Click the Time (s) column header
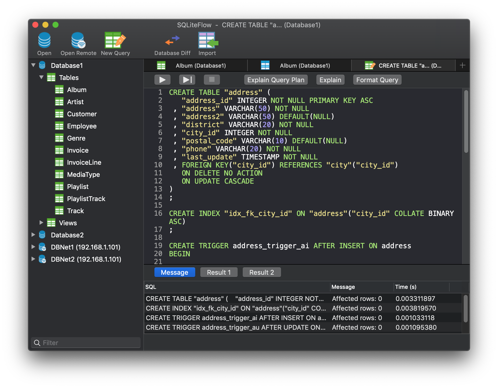Screen dimensions: 498x388 (x=422, y=287)
